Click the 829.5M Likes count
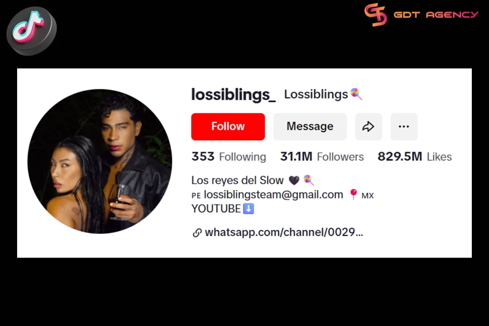Image resolution: width=489 pixels, height=326 pixels. point(414,156)
